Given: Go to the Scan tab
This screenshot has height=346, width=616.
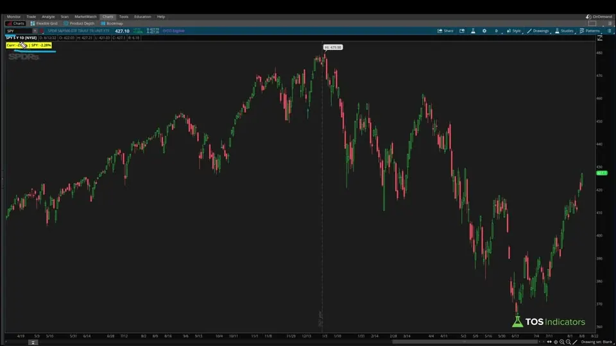Looking at the screenshot, I should [x=64, y=17].
